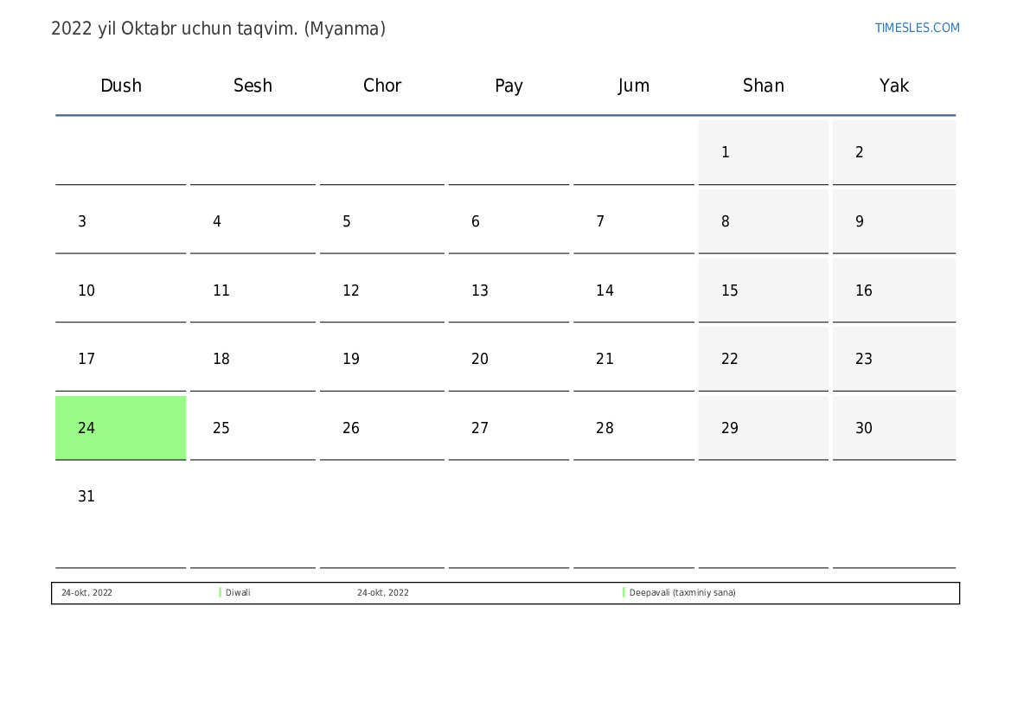Open the TIMESLES.COM link

[x=917, y=28]
